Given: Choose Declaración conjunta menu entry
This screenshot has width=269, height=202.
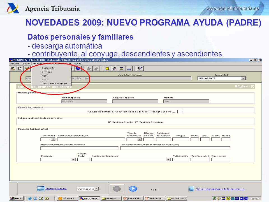Looking at the screenshot, I should tap(52, 84).
